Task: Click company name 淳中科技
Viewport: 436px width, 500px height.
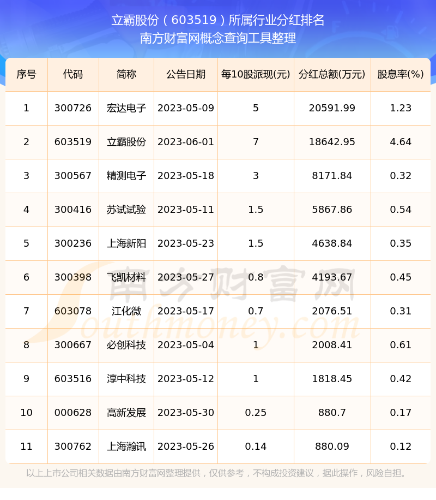Action: [x=126, y=378]
